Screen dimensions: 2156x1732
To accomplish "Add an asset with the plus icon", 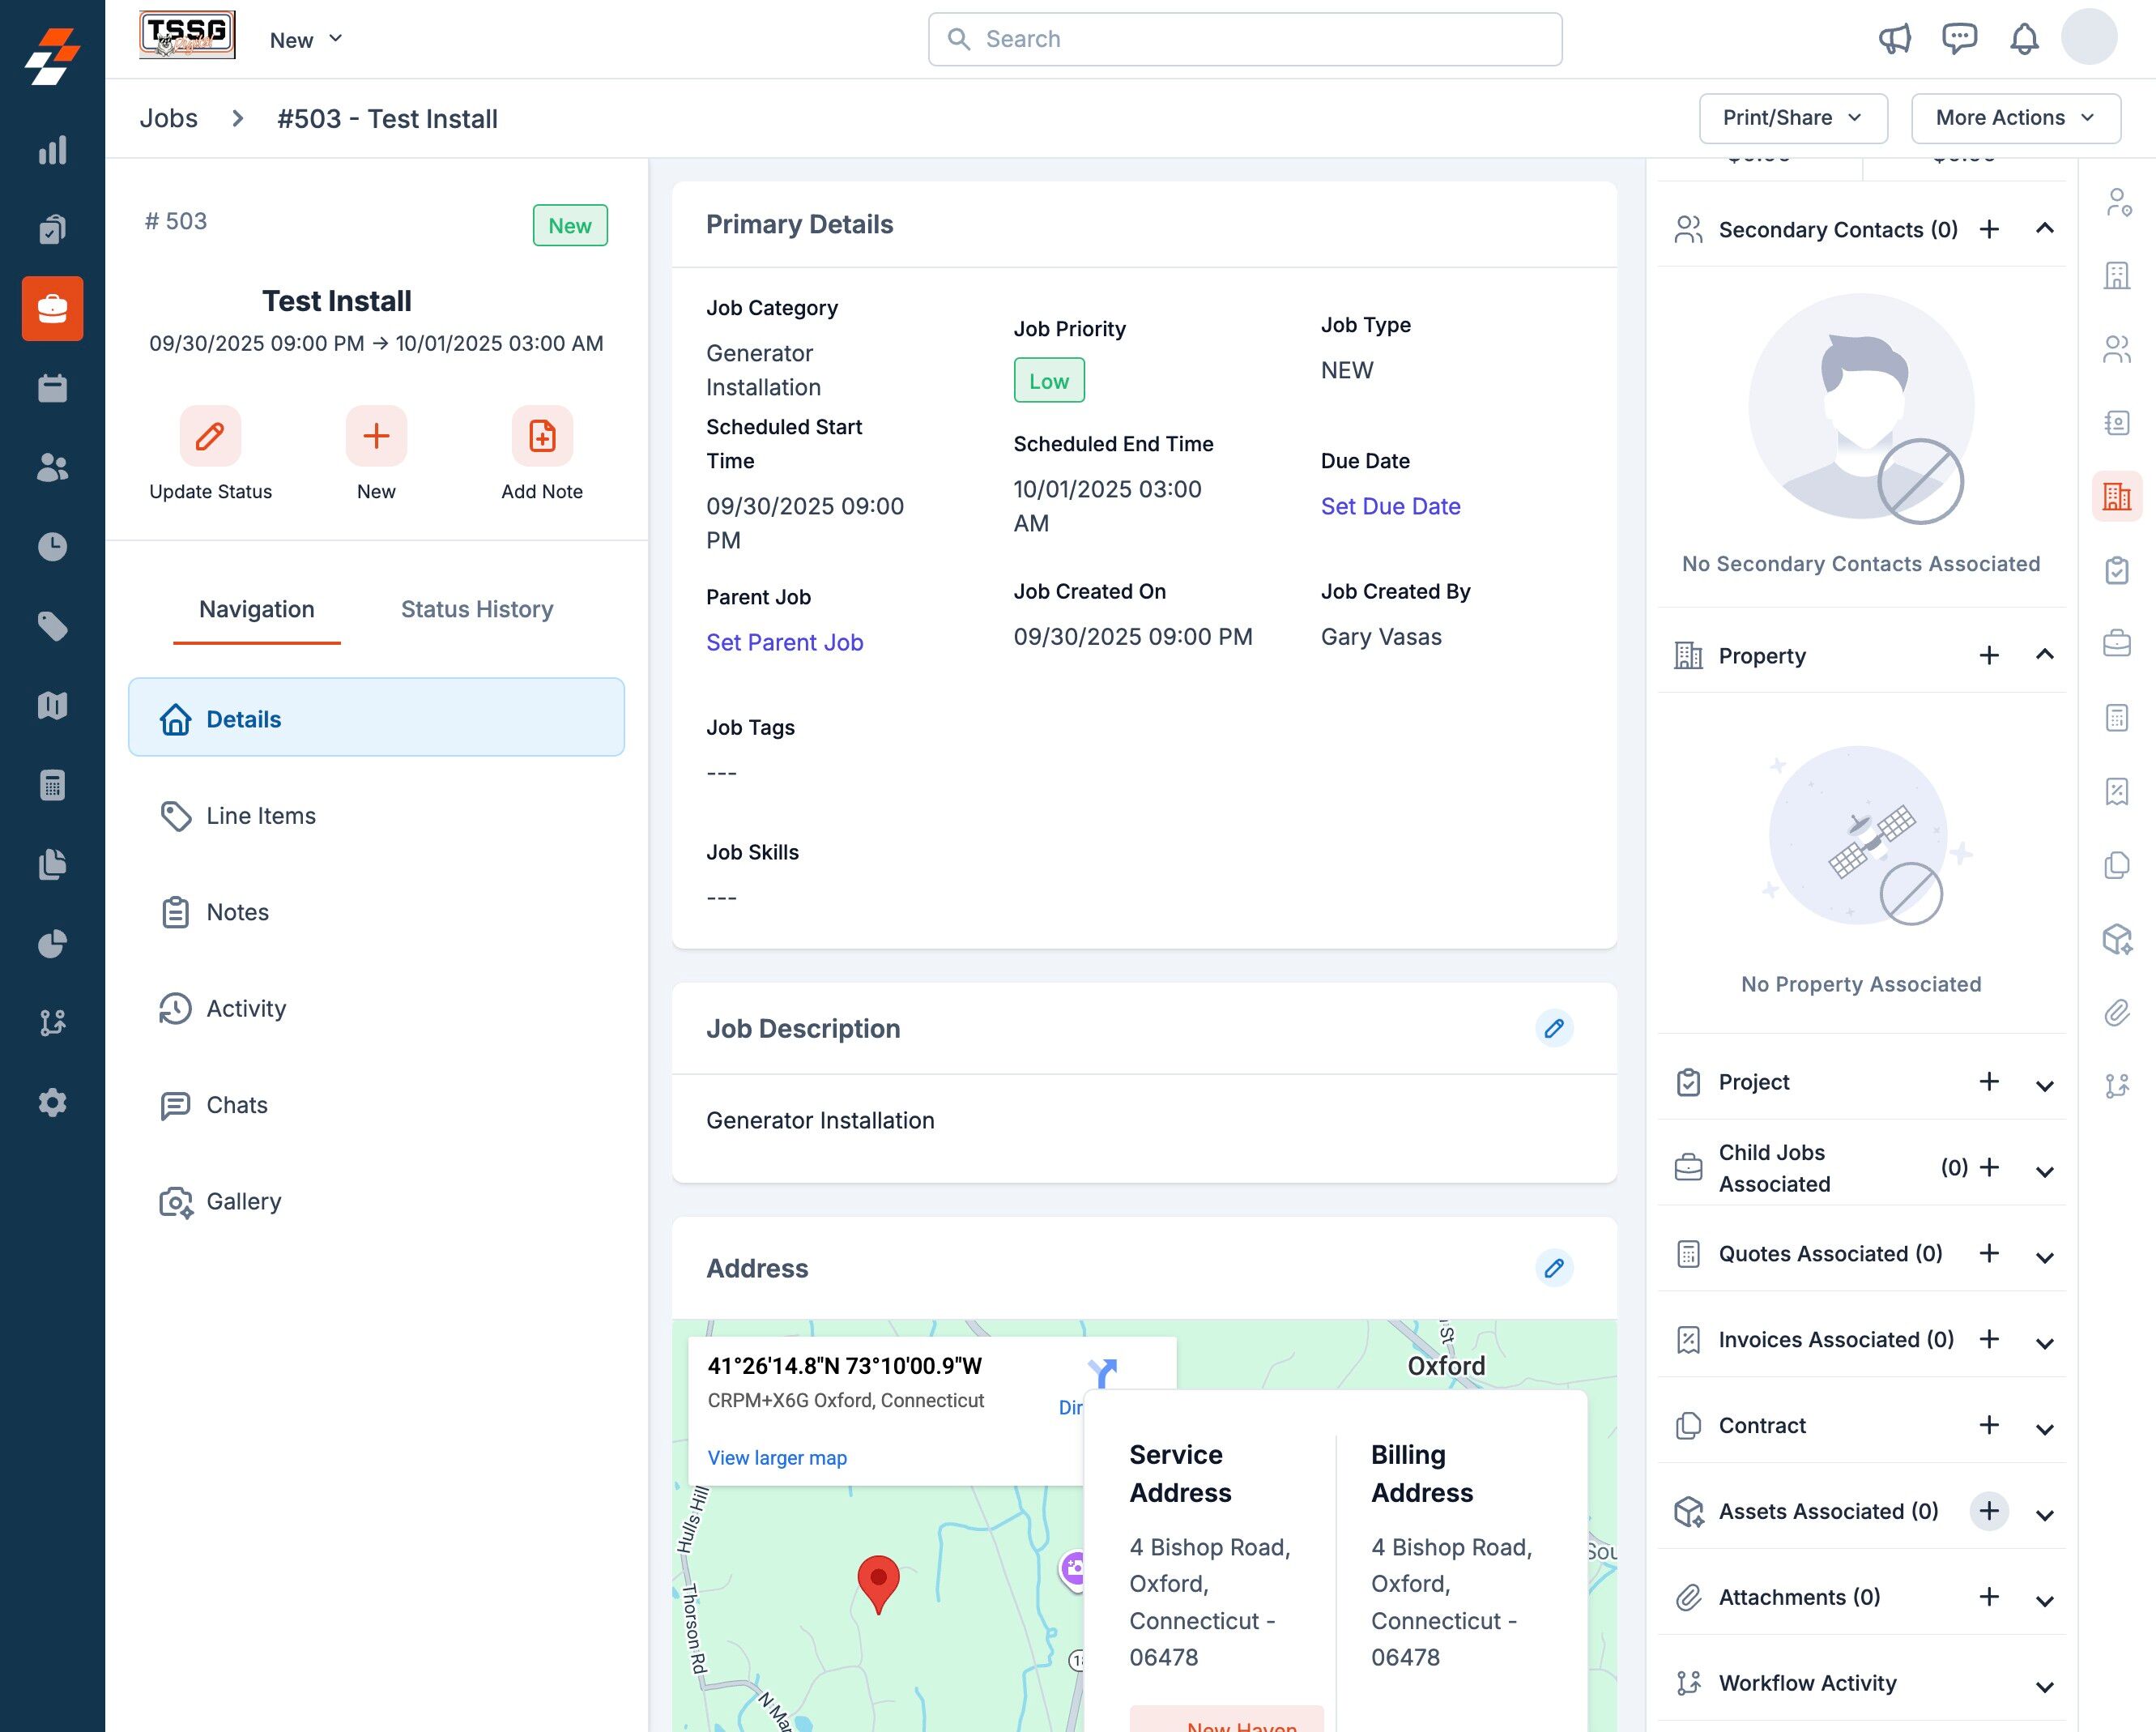I will [x=1989, y=1510].
